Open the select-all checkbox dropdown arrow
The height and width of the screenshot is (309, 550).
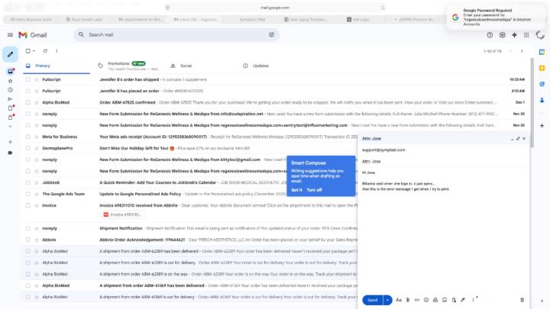(x=34, y=51)
